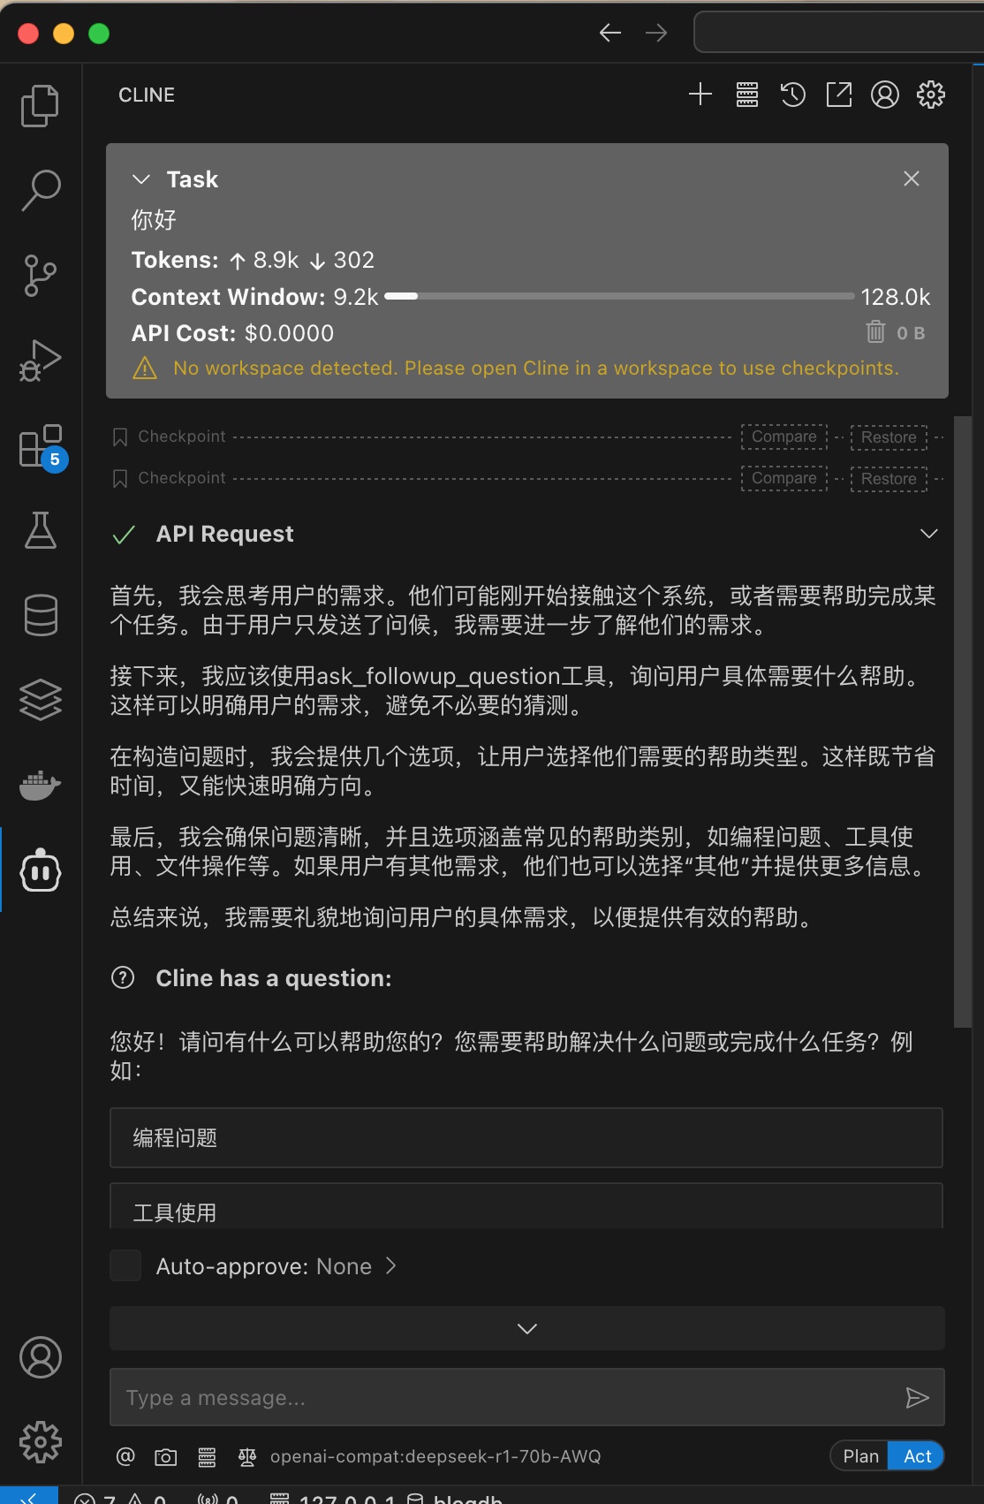Open the Explorer files view

click(40, 106)
